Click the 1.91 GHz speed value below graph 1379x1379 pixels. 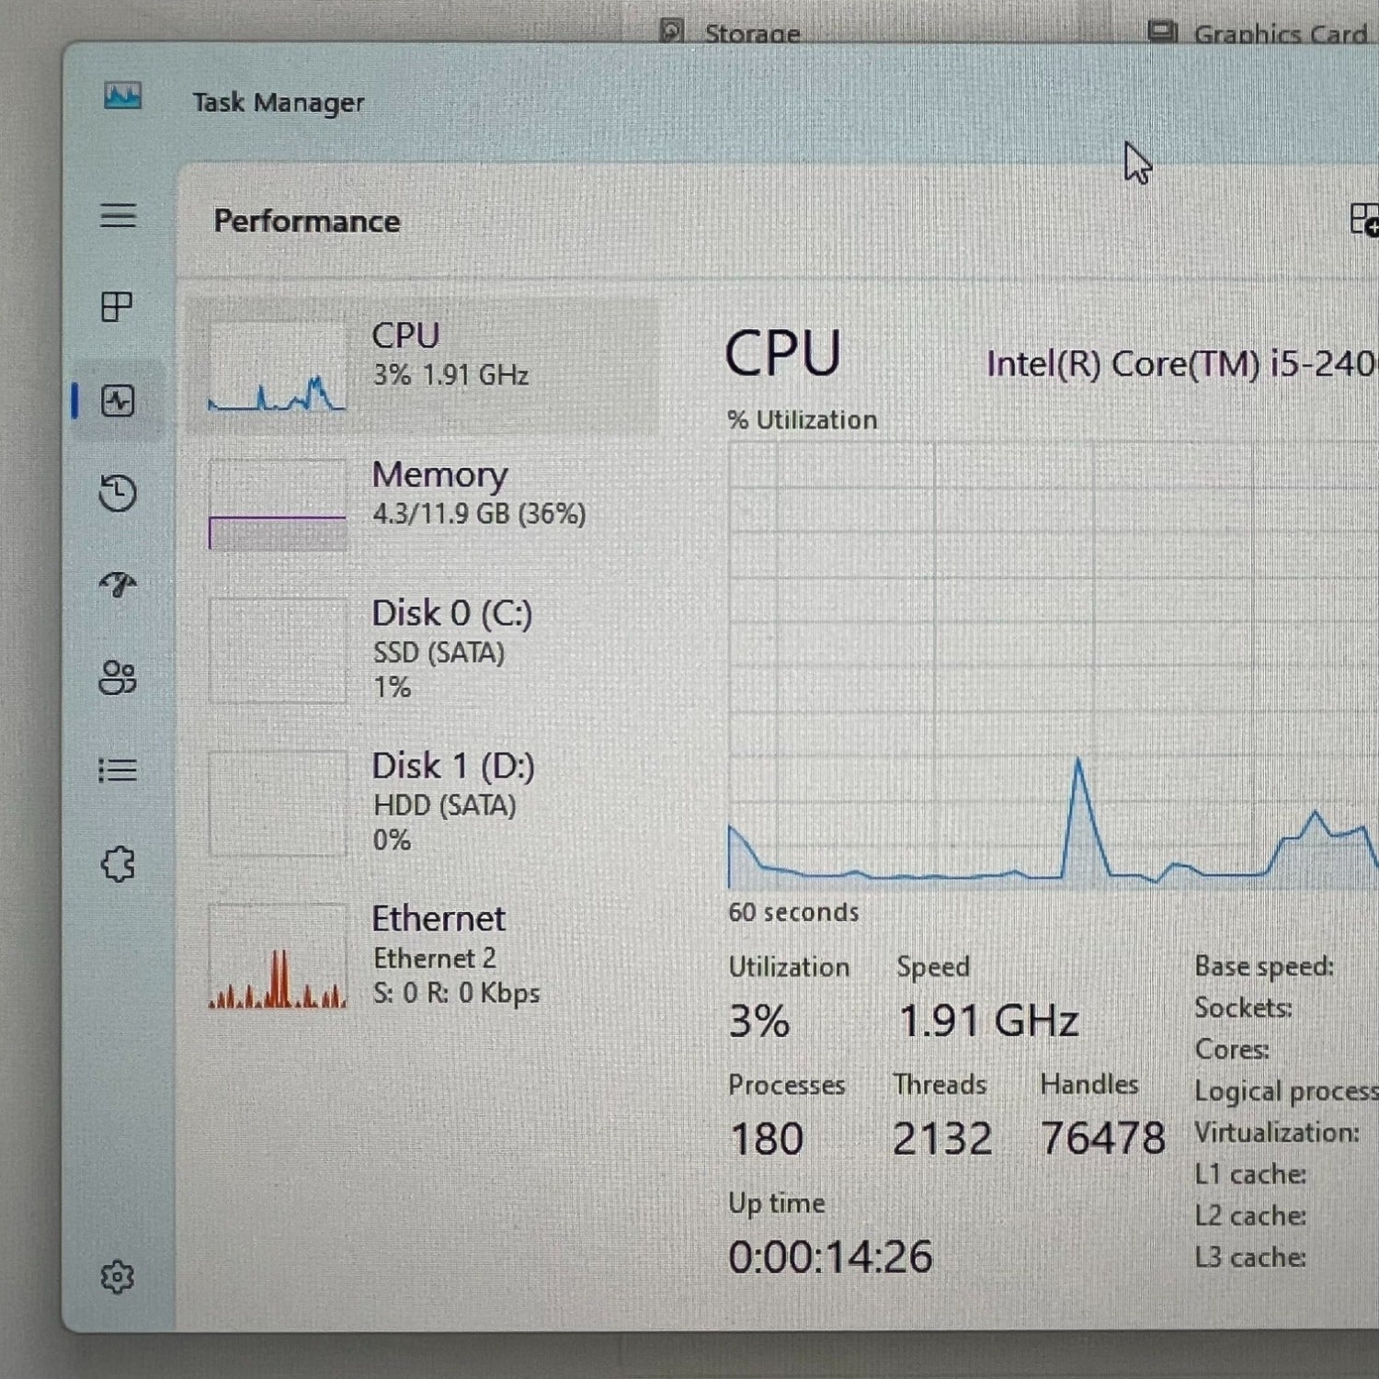988,1021
